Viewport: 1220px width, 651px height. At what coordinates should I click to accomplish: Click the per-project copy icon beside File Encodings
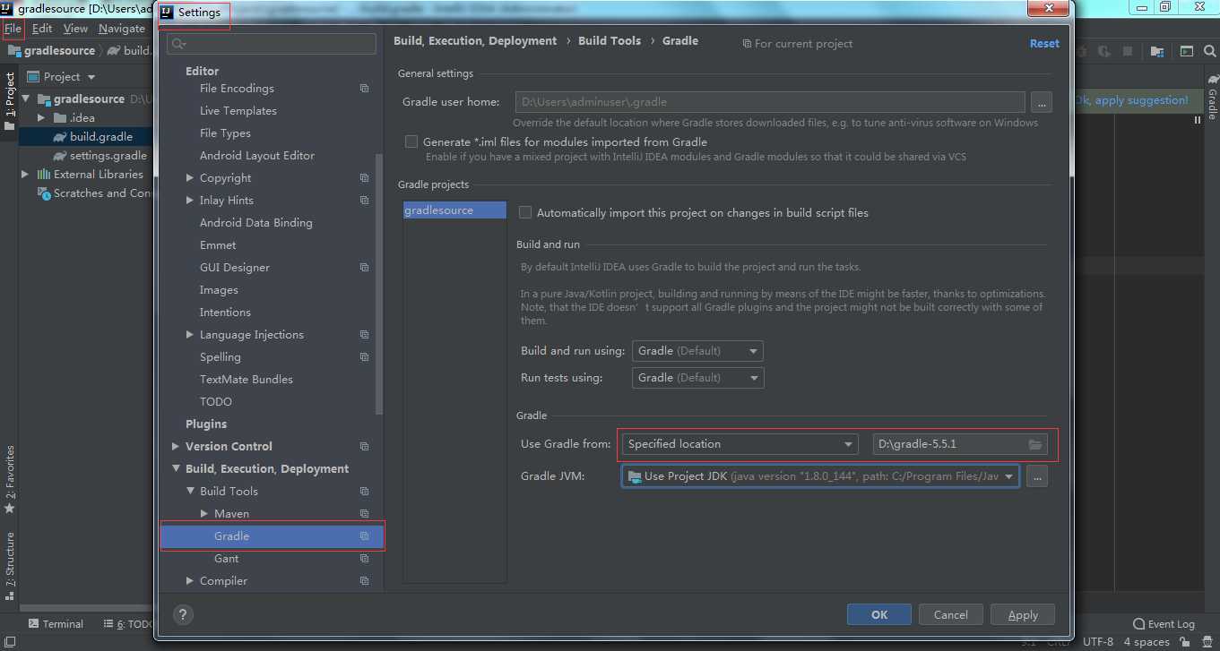pyautogui.click(x=364, y=89)
